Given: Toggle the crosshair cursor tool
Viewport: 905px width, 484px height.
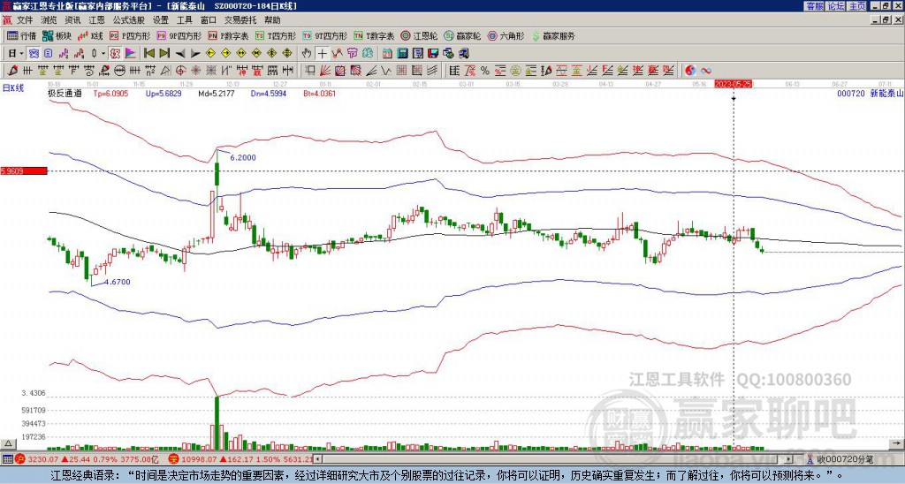Looking at the screenshot, I should [322, 54].
